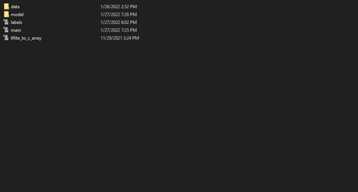Click the 11/29/2021 modified date

tap(111, 38)
